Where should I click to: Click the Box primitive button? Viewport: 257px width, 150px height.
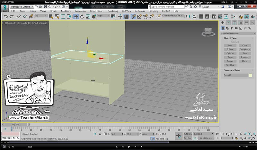pyautogui.click(x=230, y=46)
